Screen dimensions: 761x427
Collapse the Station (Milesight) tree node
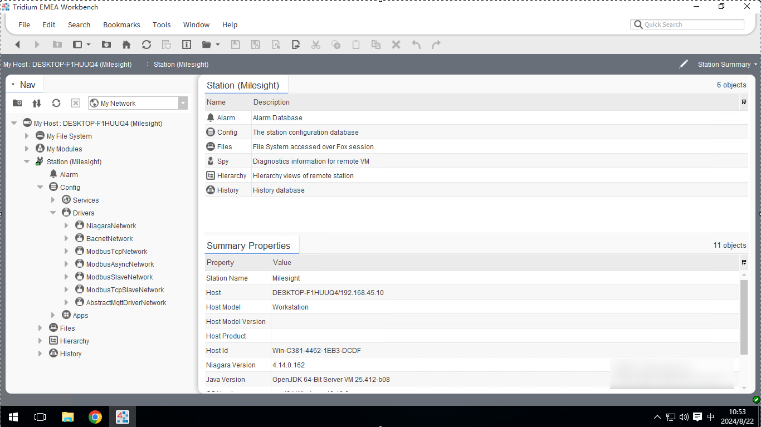[27, 161]
